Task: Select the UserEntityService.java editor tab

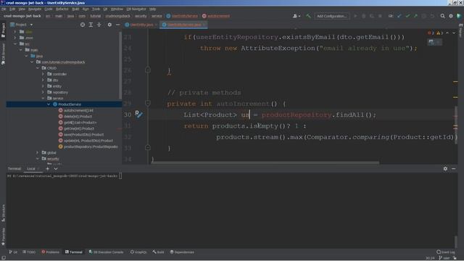Action: point(183,25)
